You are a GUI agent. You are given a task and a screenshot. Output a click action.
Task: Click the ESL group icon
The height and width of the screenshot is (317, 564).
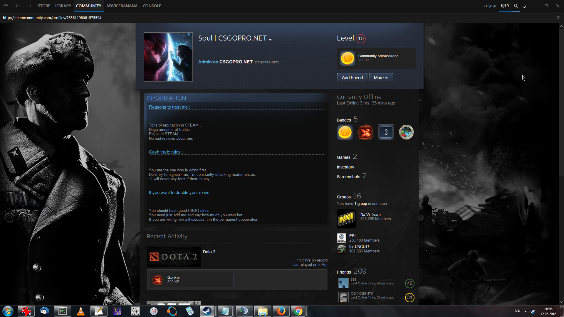point(341,238)
